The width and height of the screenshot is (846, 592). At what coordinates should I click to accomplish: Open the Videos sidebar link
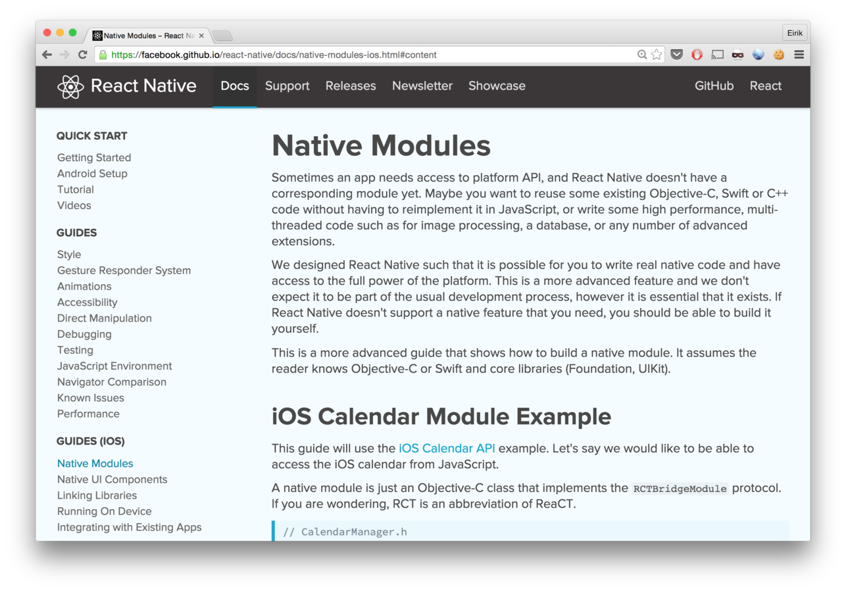(74, 205)
